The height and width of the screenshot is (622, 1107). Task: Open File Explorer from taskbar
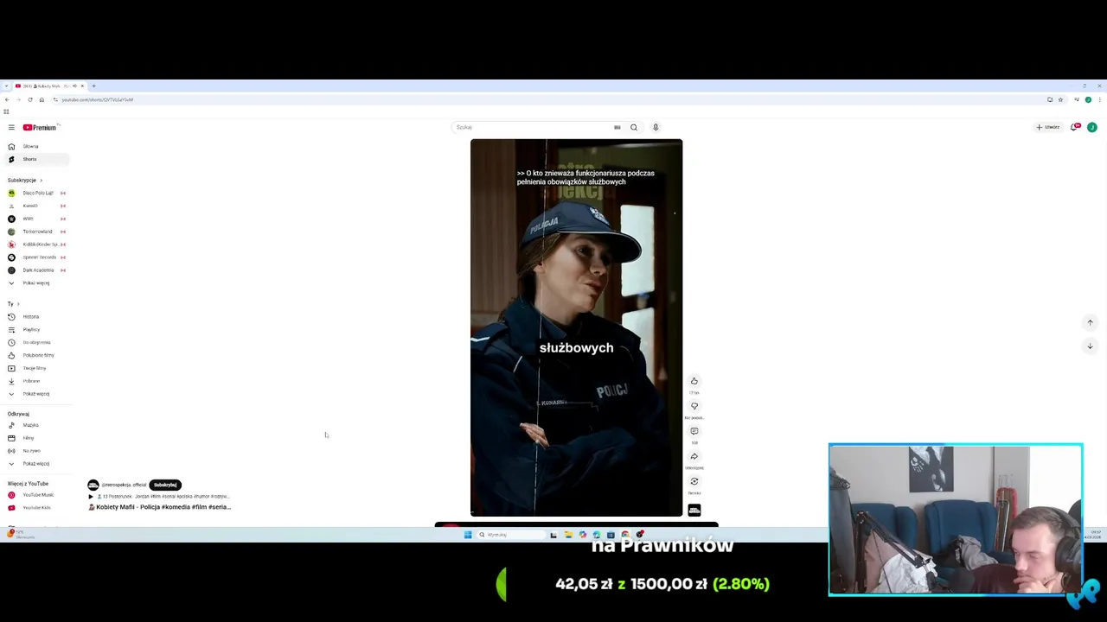point(568,535)
